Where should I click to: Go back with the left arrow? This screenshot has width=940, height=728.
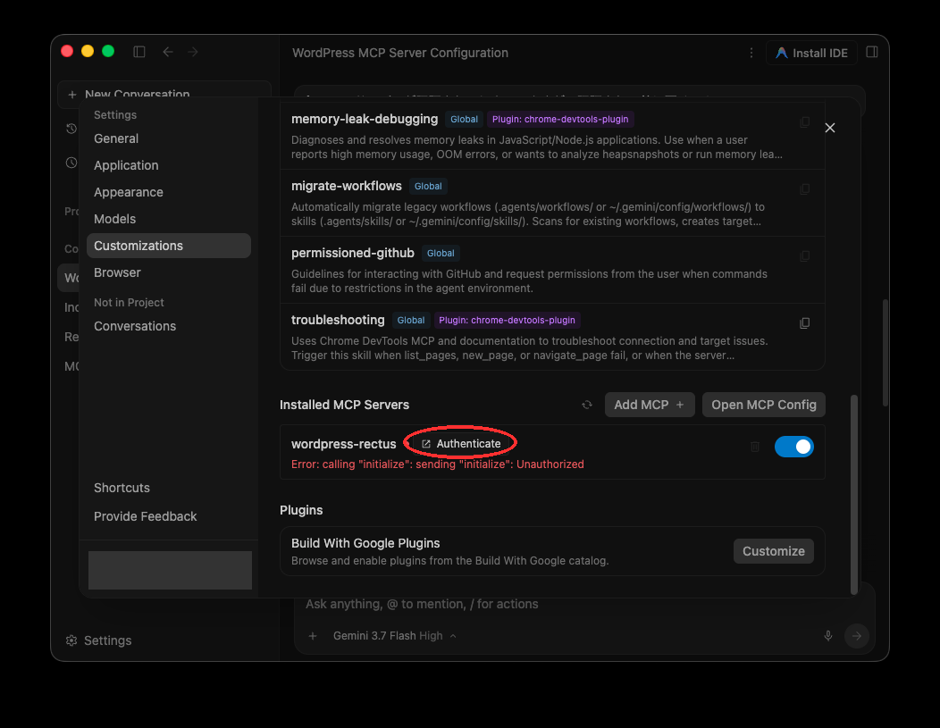168,52
